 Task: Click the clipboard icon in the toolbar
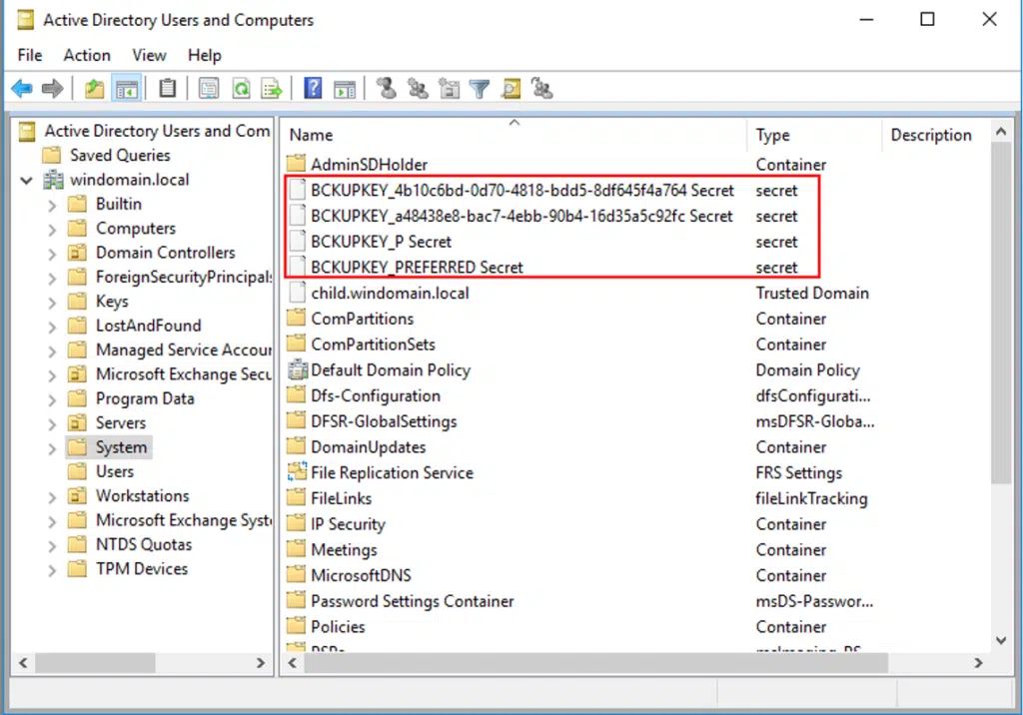(168, 88)
